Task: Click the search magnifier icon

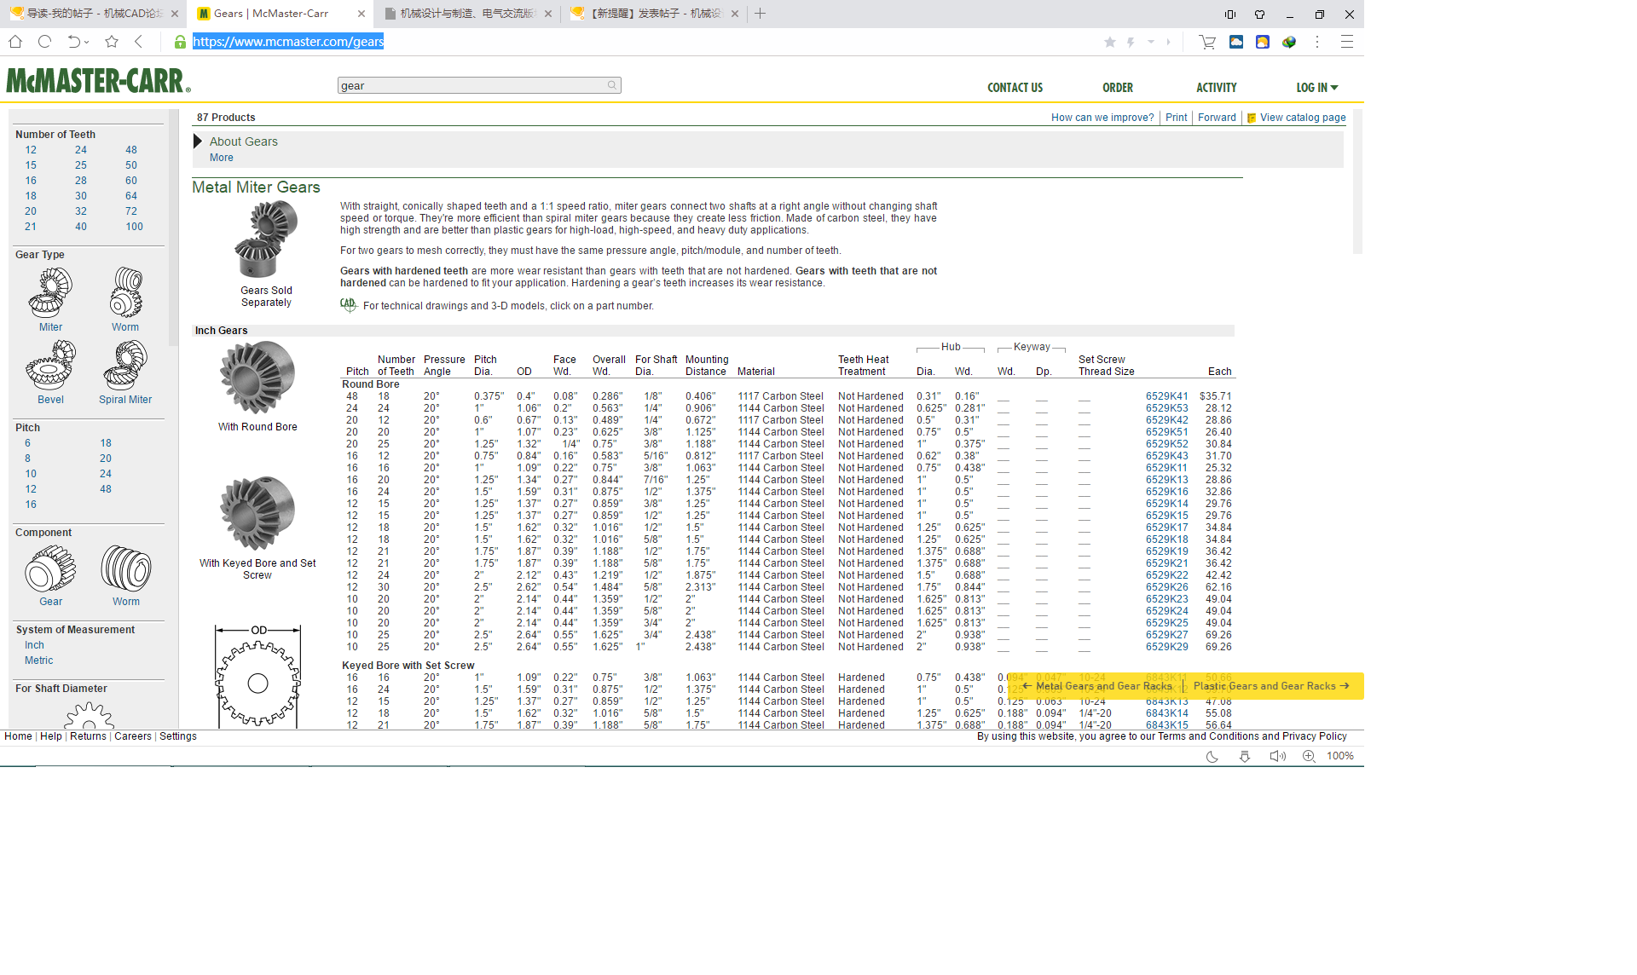Action: (x=611, y=85)
